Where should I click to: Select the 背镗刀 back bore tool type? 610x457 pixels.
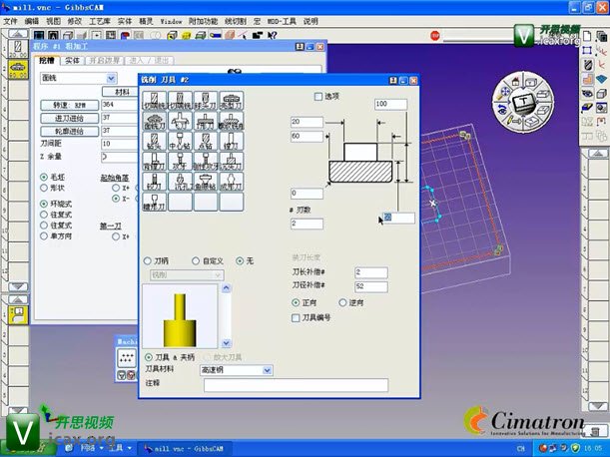point(155,162)
